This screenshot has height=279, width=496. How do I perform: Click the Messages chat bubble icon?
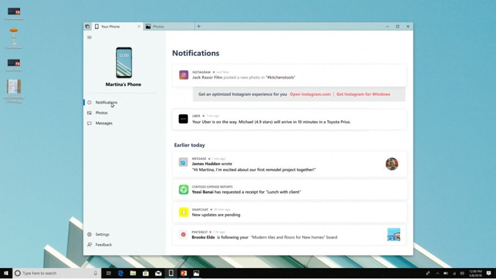click(90, 123)
